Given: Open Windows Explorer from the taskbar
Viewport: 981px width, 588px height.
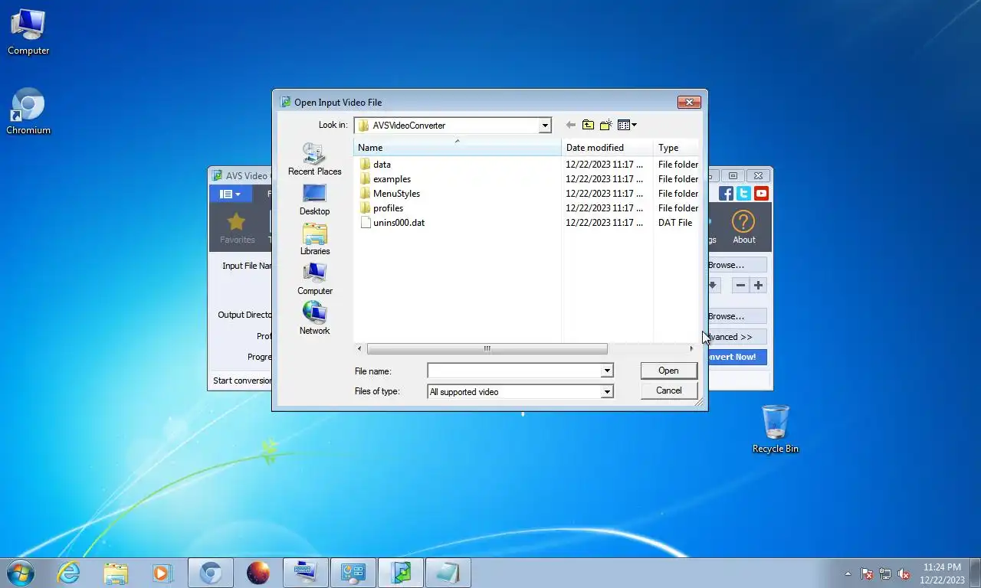Looking at the screenshot, I should coord(116,573).
